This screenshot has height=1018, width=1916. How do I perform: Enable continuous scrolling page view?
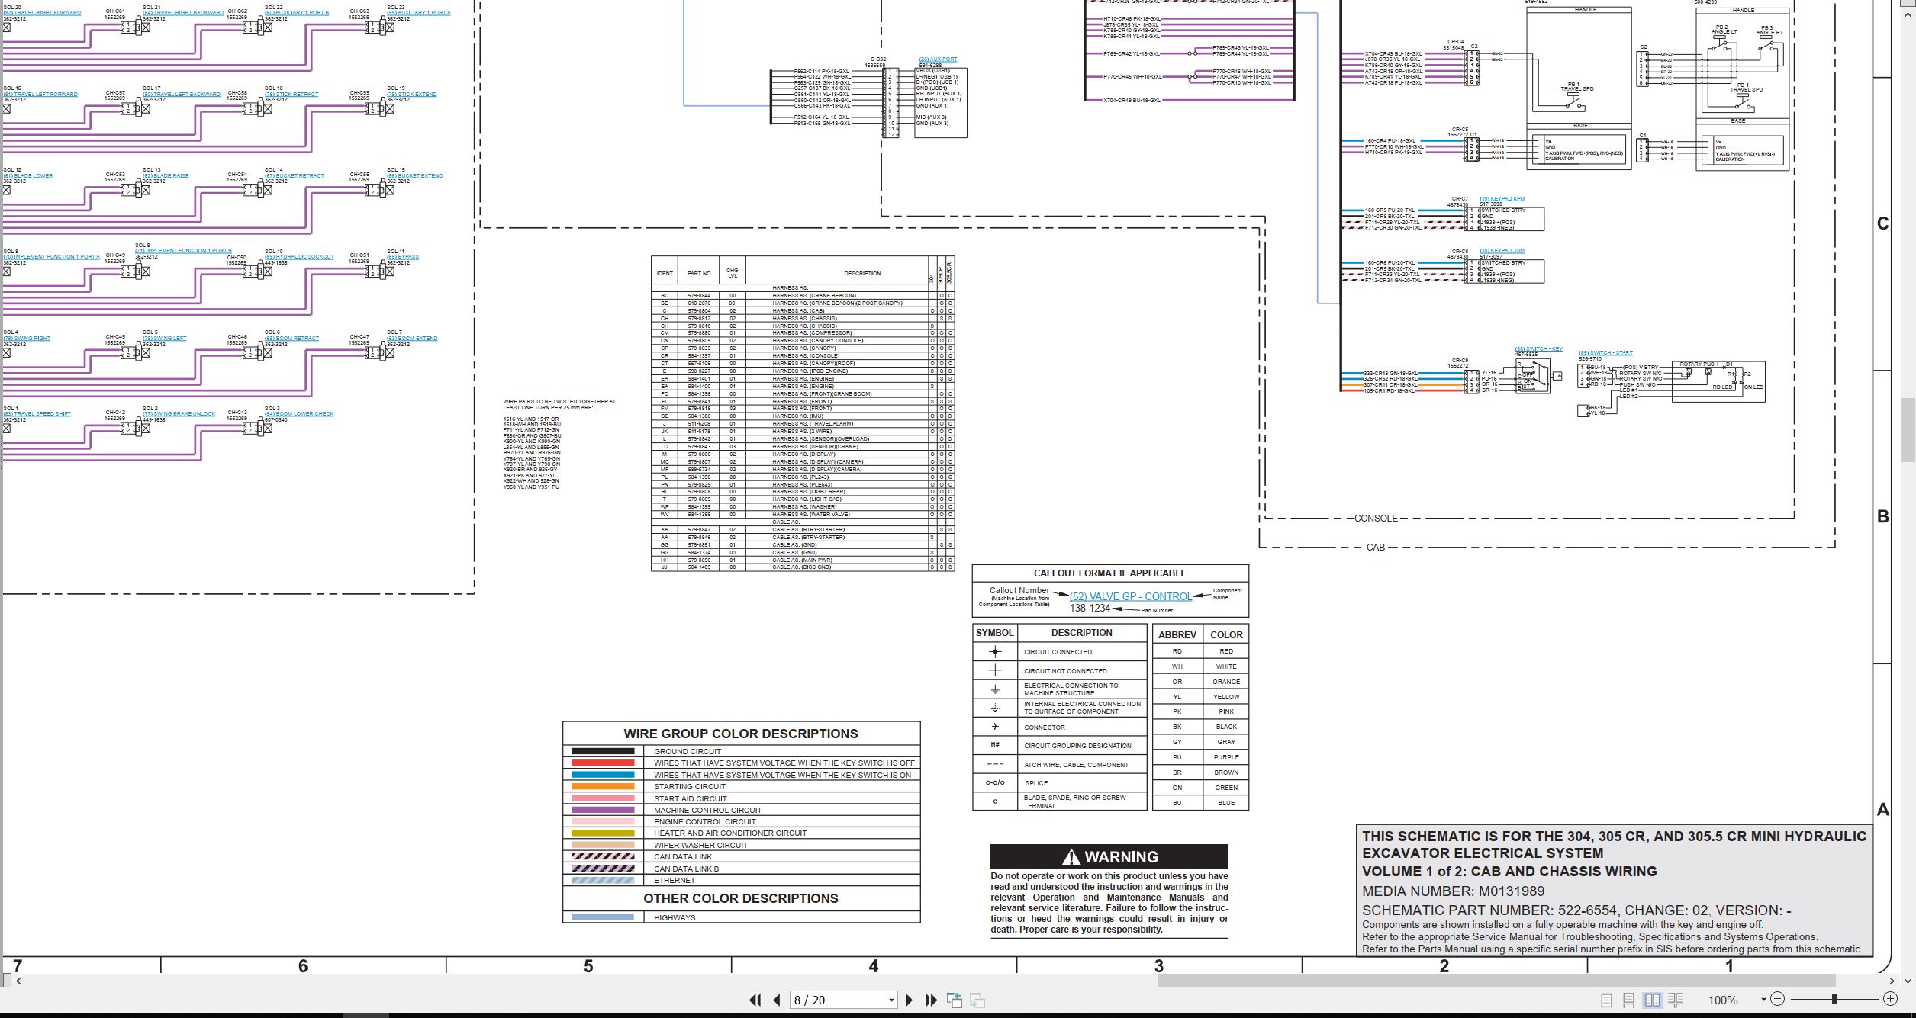1628,1000
